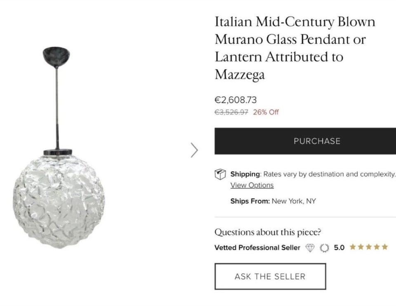Click the diamond seller badge icon
The width and height of the screenshot is (396, 306).
(x=310, y=248)
